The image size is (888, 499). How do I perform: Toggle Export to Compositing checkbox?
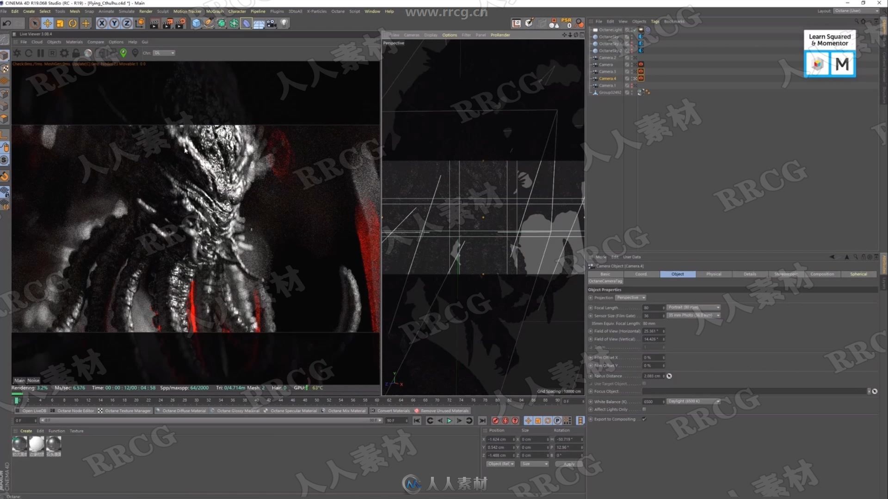click(644, 419)
